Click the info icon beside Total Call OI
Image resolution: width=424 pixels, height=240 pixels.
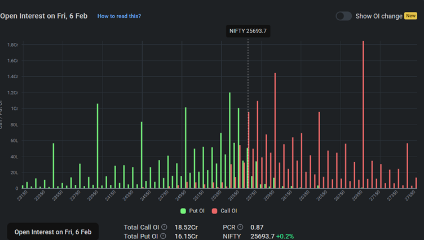164,227
